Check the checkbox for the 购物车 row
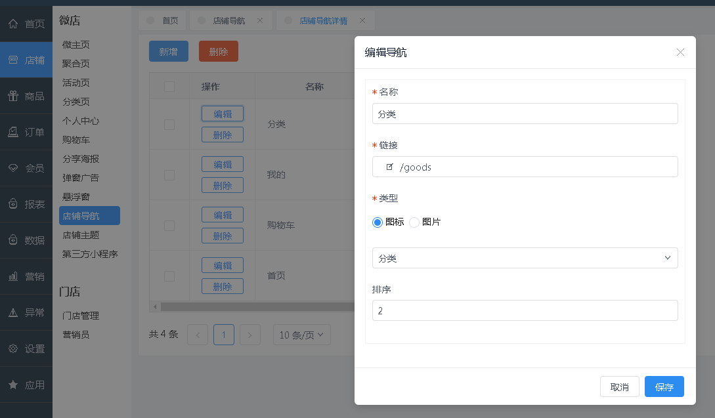715x418 pixels. 169,226
